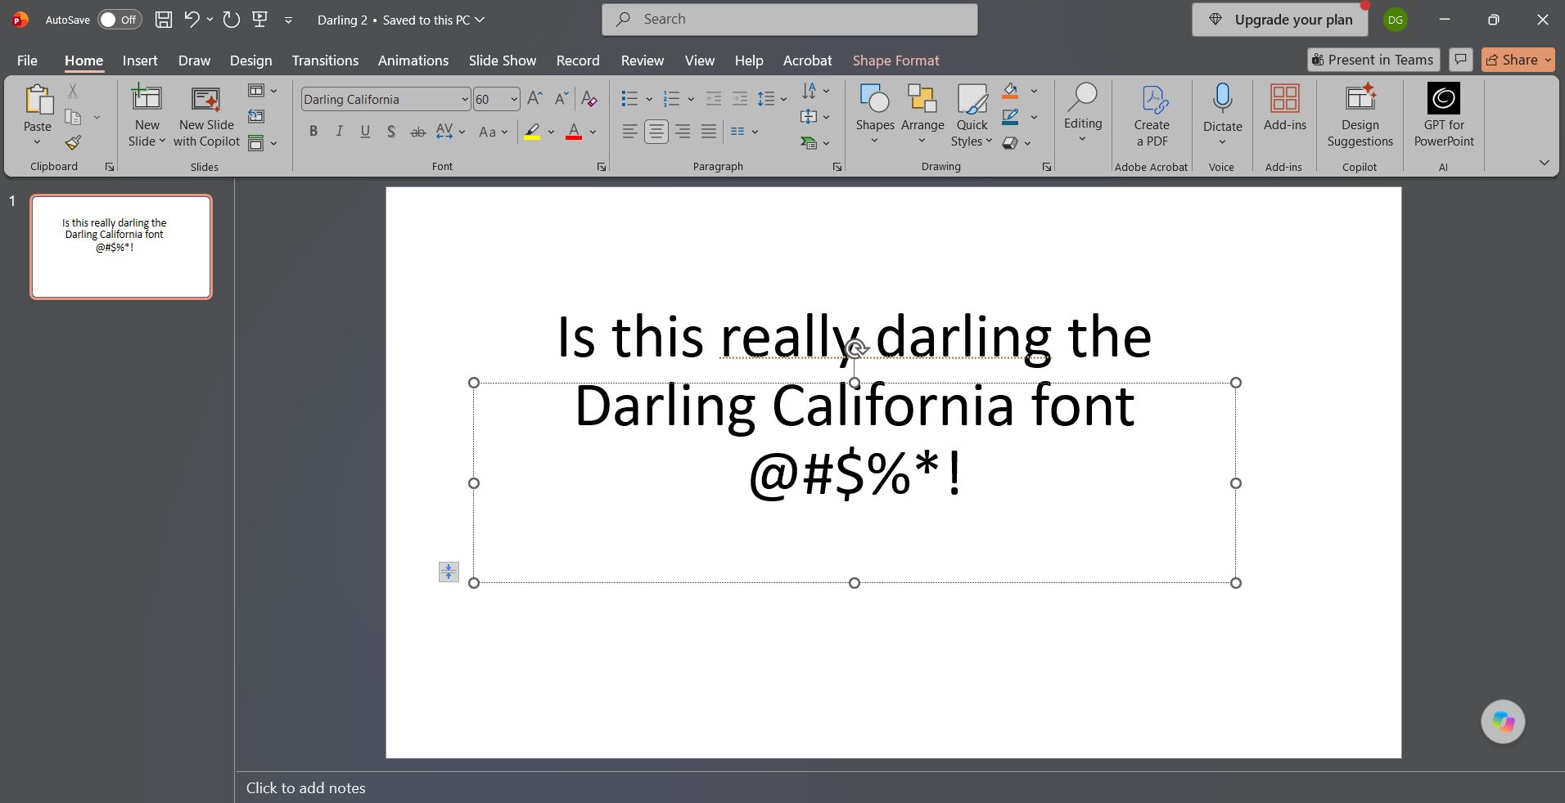Select slide 1 thumbnail
This screenshot has height=803, width=1565.
(121, 246)
